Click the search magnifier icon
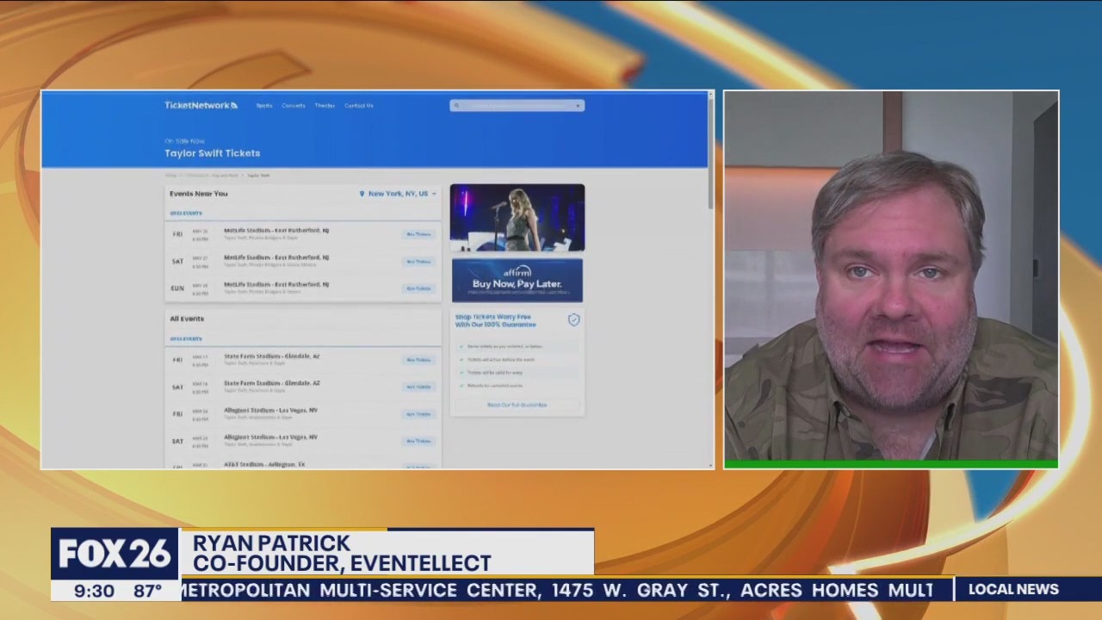Image resolution: width=1102 pixels, height=620 pixels. [x=456, y=106]
